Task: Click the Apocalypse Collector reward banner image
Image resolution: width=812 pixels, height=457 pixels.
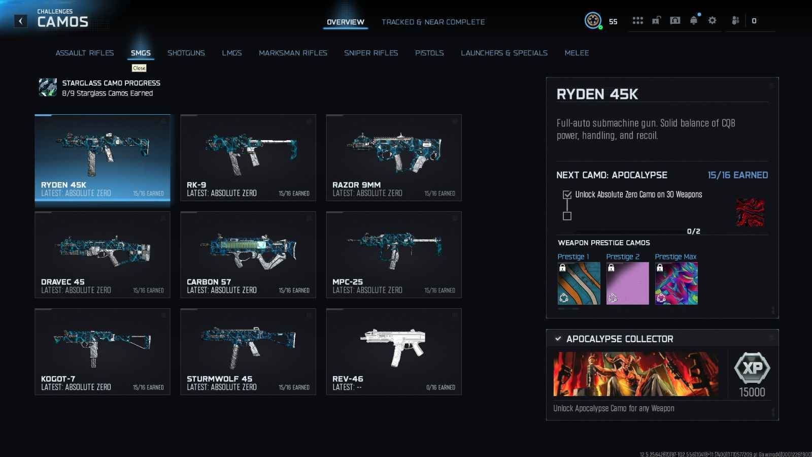Action: pyautogui.click(x=636, y=374)
